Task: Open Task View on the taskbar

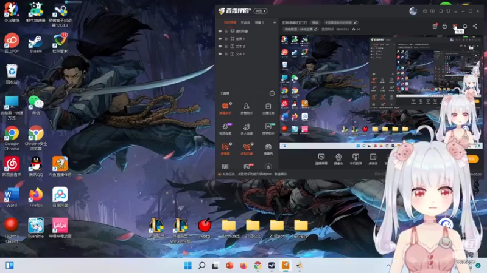Action: 215,266
